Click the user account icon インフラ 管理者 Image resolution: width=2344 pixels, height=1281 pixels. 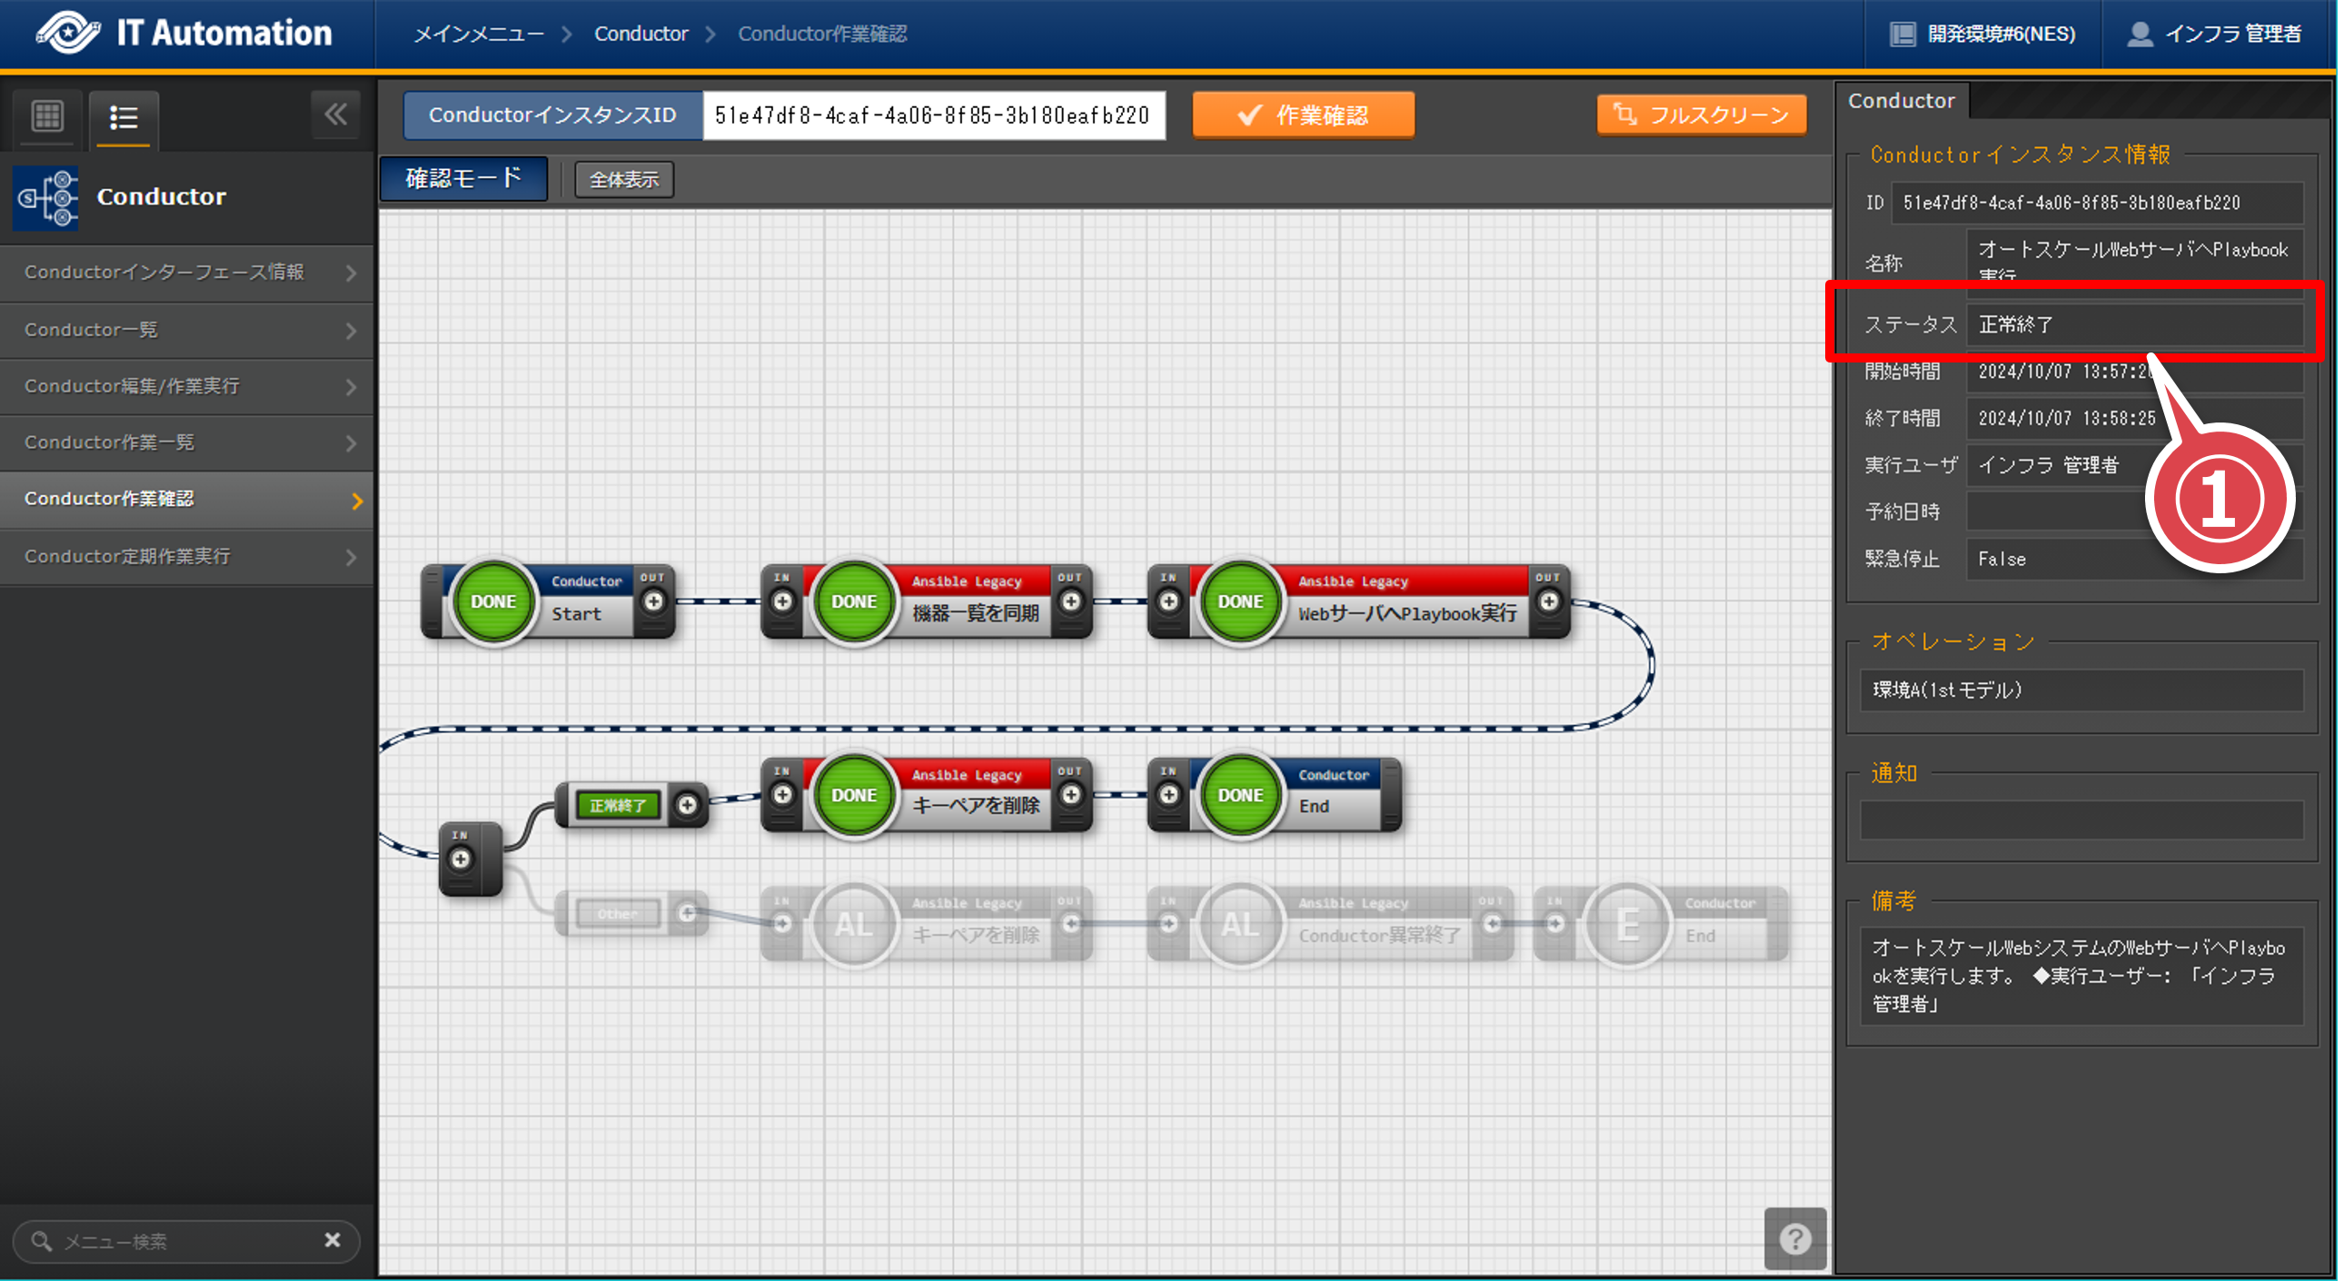pos(2140,34)
